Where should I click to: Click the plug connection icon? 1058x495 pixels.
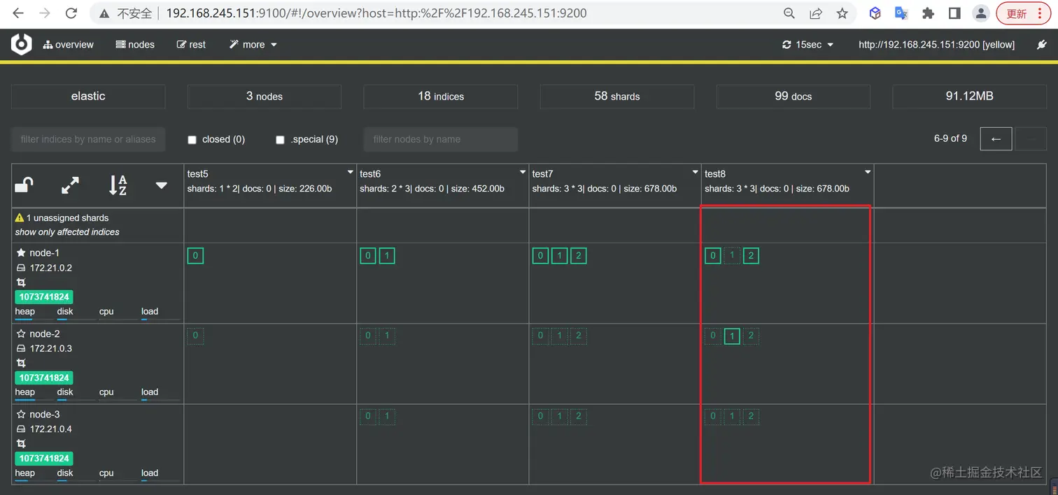(1041, 44)
